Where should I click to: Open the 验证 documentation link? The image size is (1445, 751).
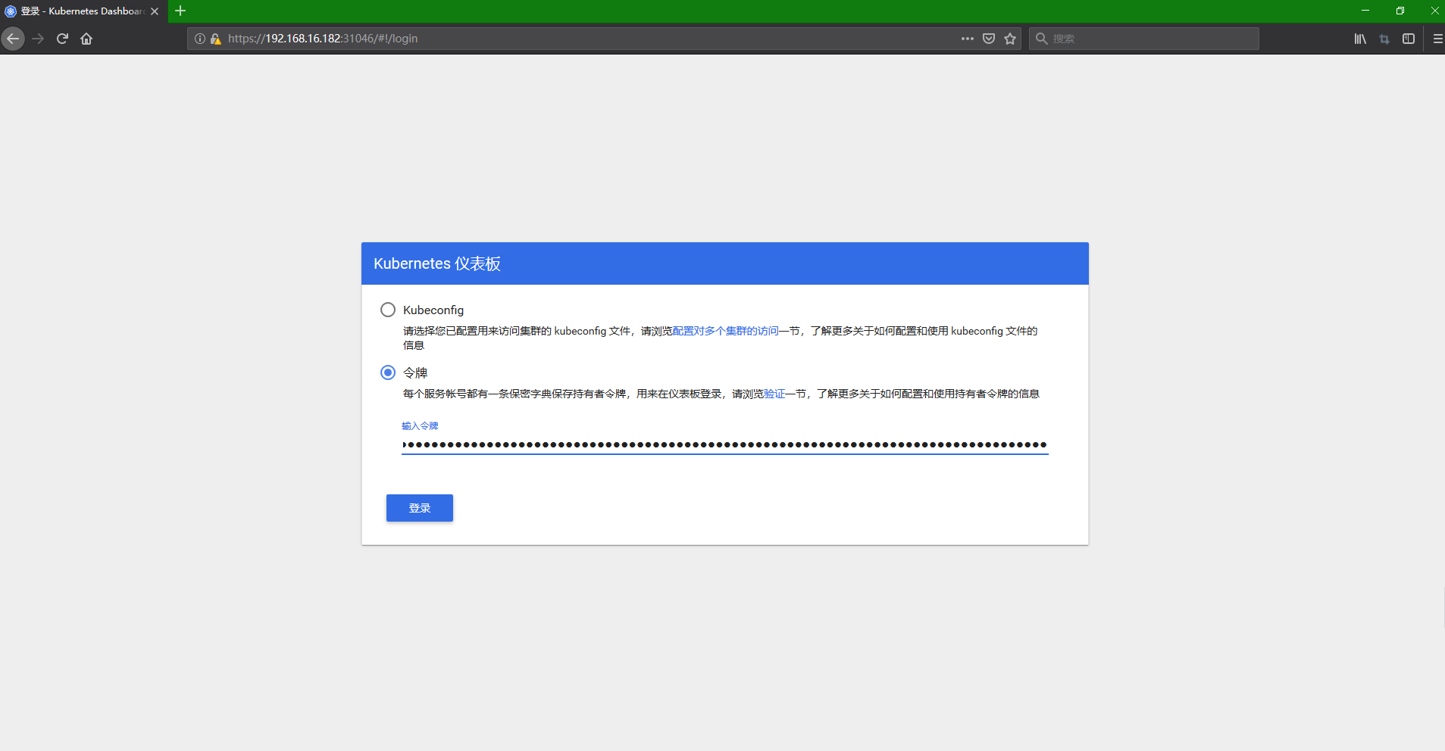774,394
